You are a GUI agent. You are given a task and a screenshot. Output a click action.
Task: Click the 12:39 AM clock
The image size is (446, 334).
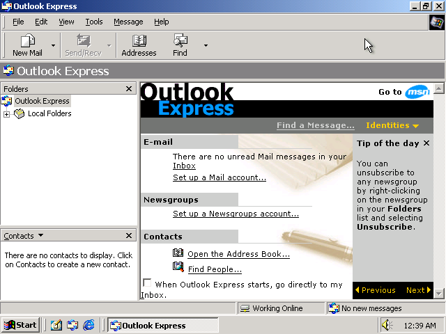click(420, 326)
